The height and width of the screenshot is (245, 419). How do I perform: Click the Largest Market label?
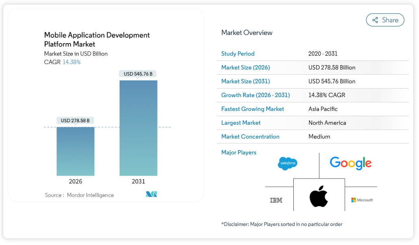tap(241, 123)
